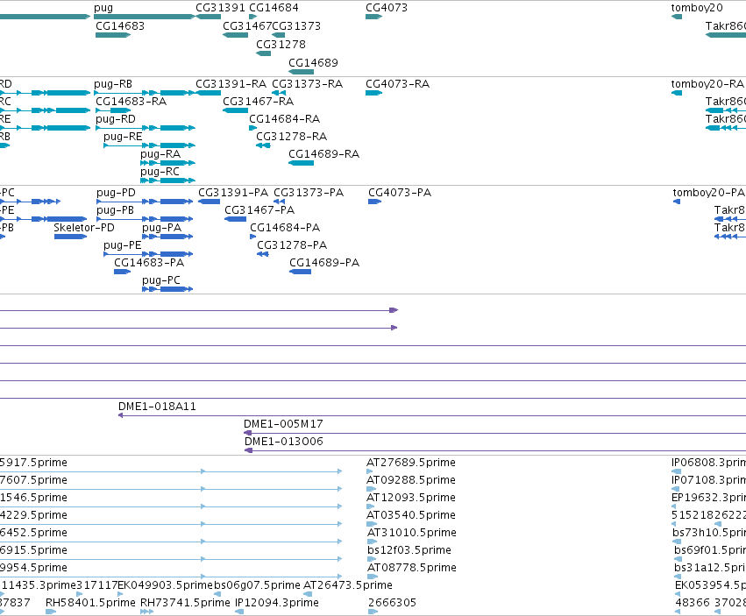
Task: Select protein pug-PA label
Action: coord(162,228)
